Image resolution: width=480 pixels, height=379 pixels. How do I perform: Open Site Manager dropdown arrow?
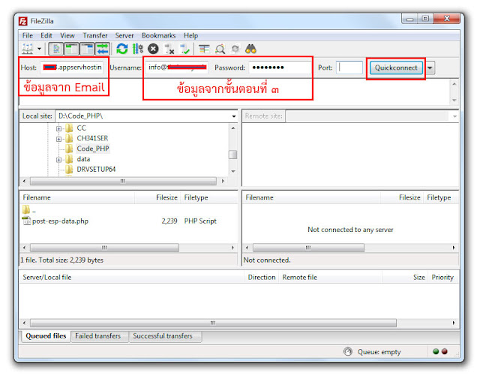coord(39,49)
